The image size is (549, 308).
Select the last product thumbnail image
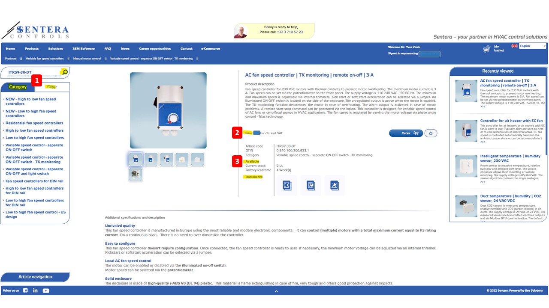(x=136, y=174)
